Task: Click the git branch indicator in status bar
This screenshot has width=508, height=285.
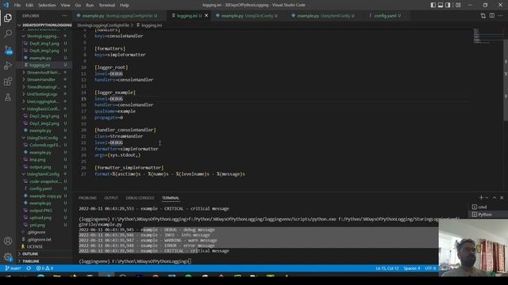Action: [x=13, y=268]
